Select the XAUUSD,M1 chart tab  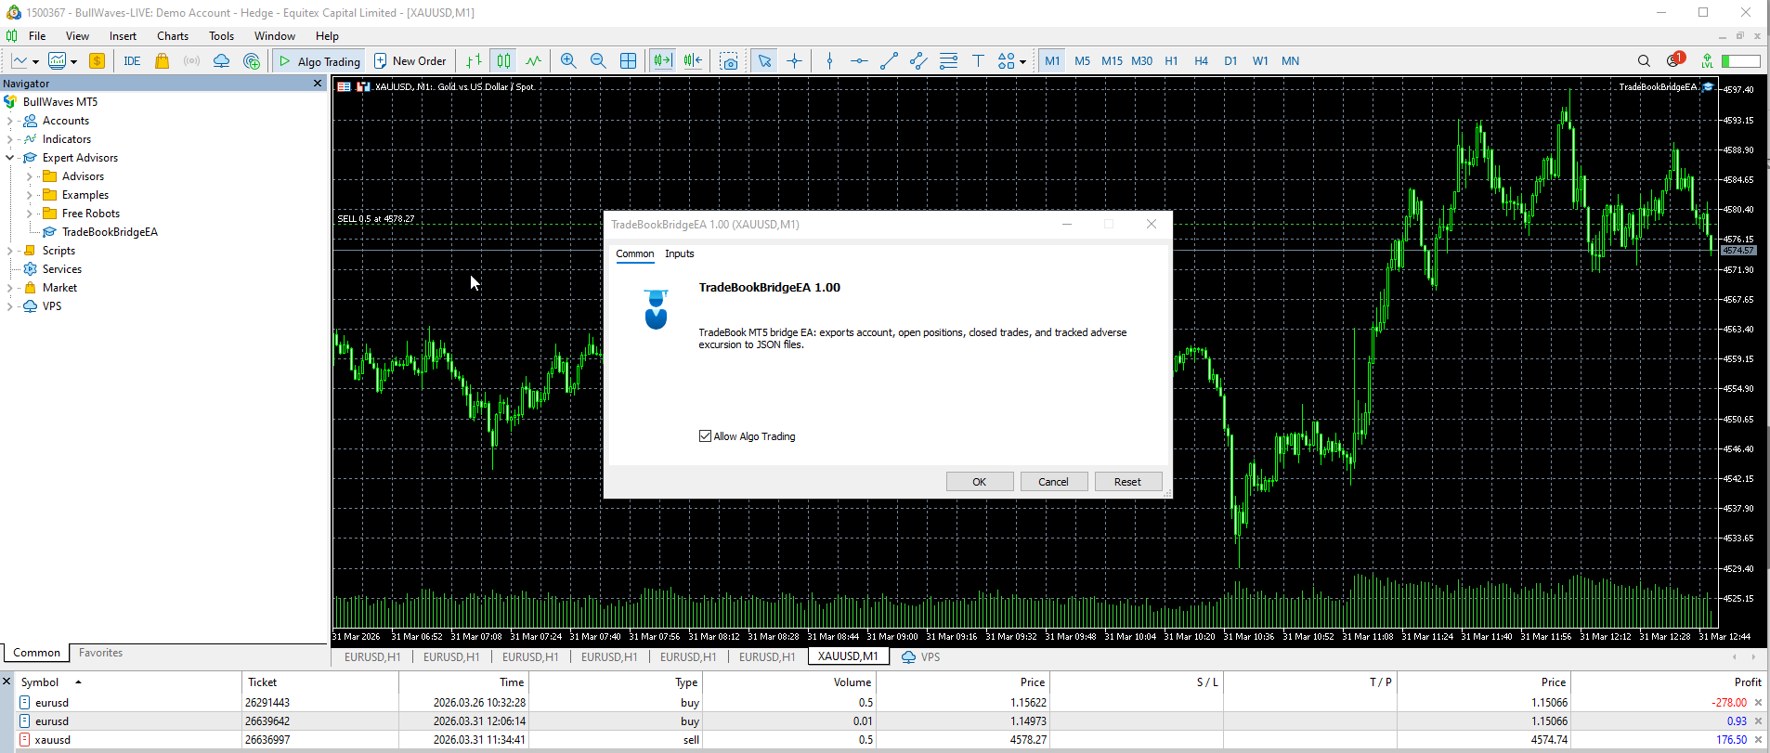coord(848,656)
